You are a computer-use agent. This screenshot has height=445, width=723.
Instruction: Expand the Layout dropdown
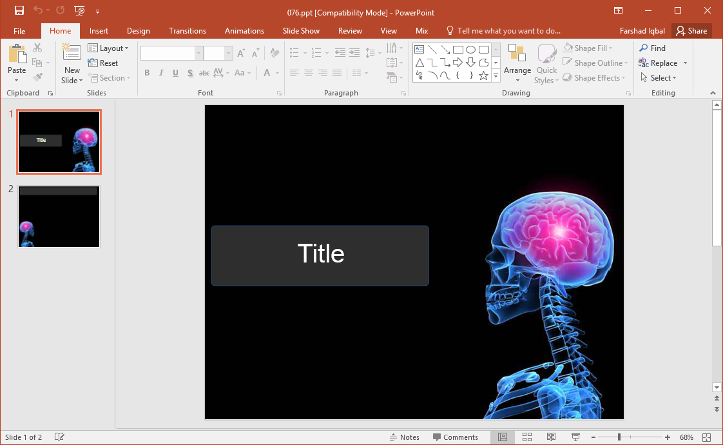(108, 48)
